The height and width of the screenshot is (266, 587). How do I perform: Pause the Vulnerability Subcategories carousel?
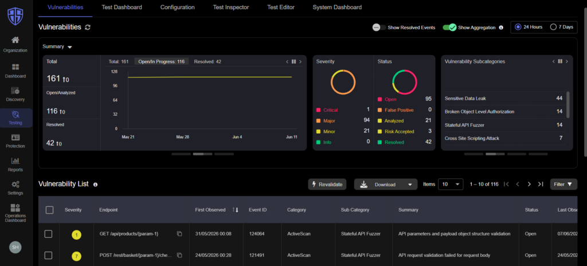pyautogui.click(x=560, y=61)
